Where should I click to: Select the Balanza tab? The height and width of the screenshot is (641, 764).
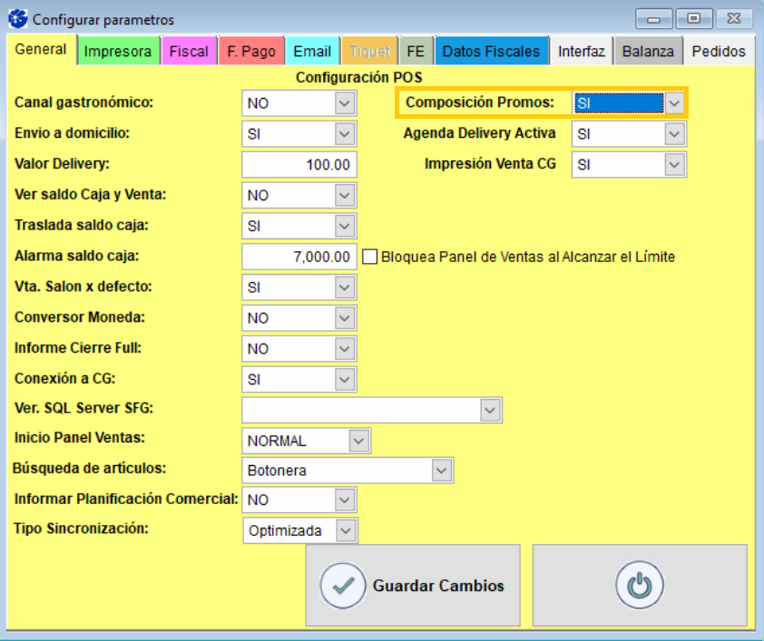648,52
